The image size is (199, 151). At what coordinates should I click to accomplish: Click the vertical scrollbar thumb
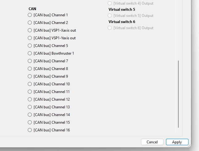(178, 94)
